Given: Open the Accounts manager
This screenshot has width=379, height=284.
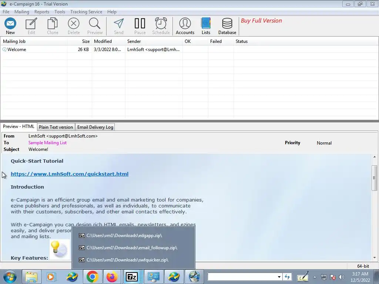Looking at the screenshot, I should coord(185,26).
